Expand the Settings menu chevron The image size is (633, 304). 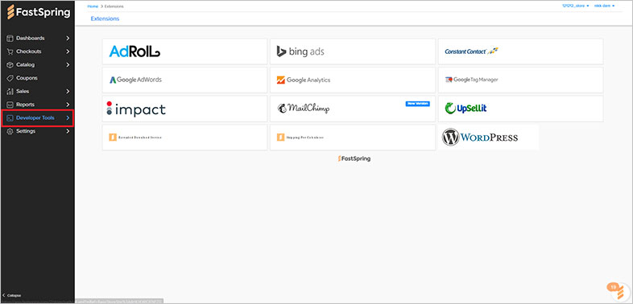click(68, 131)
